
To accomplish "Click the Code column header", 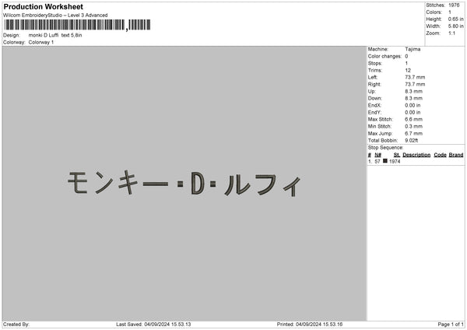I will click(440, 155).
